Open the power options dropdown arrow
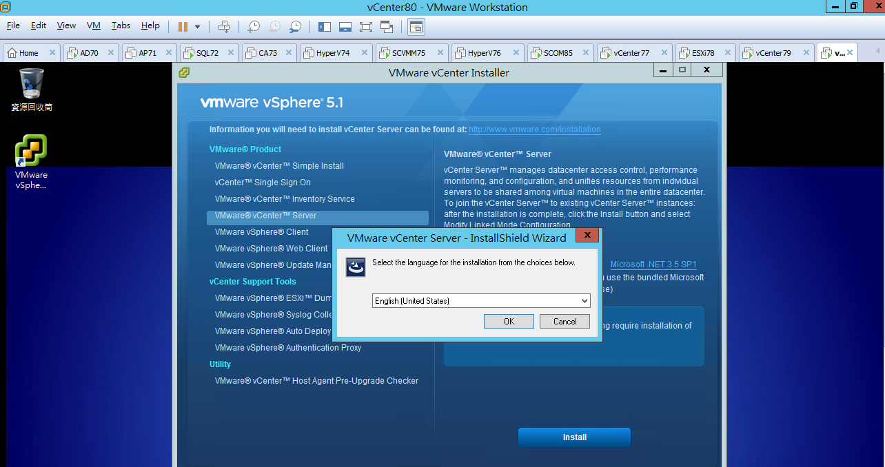 point(197,27)
